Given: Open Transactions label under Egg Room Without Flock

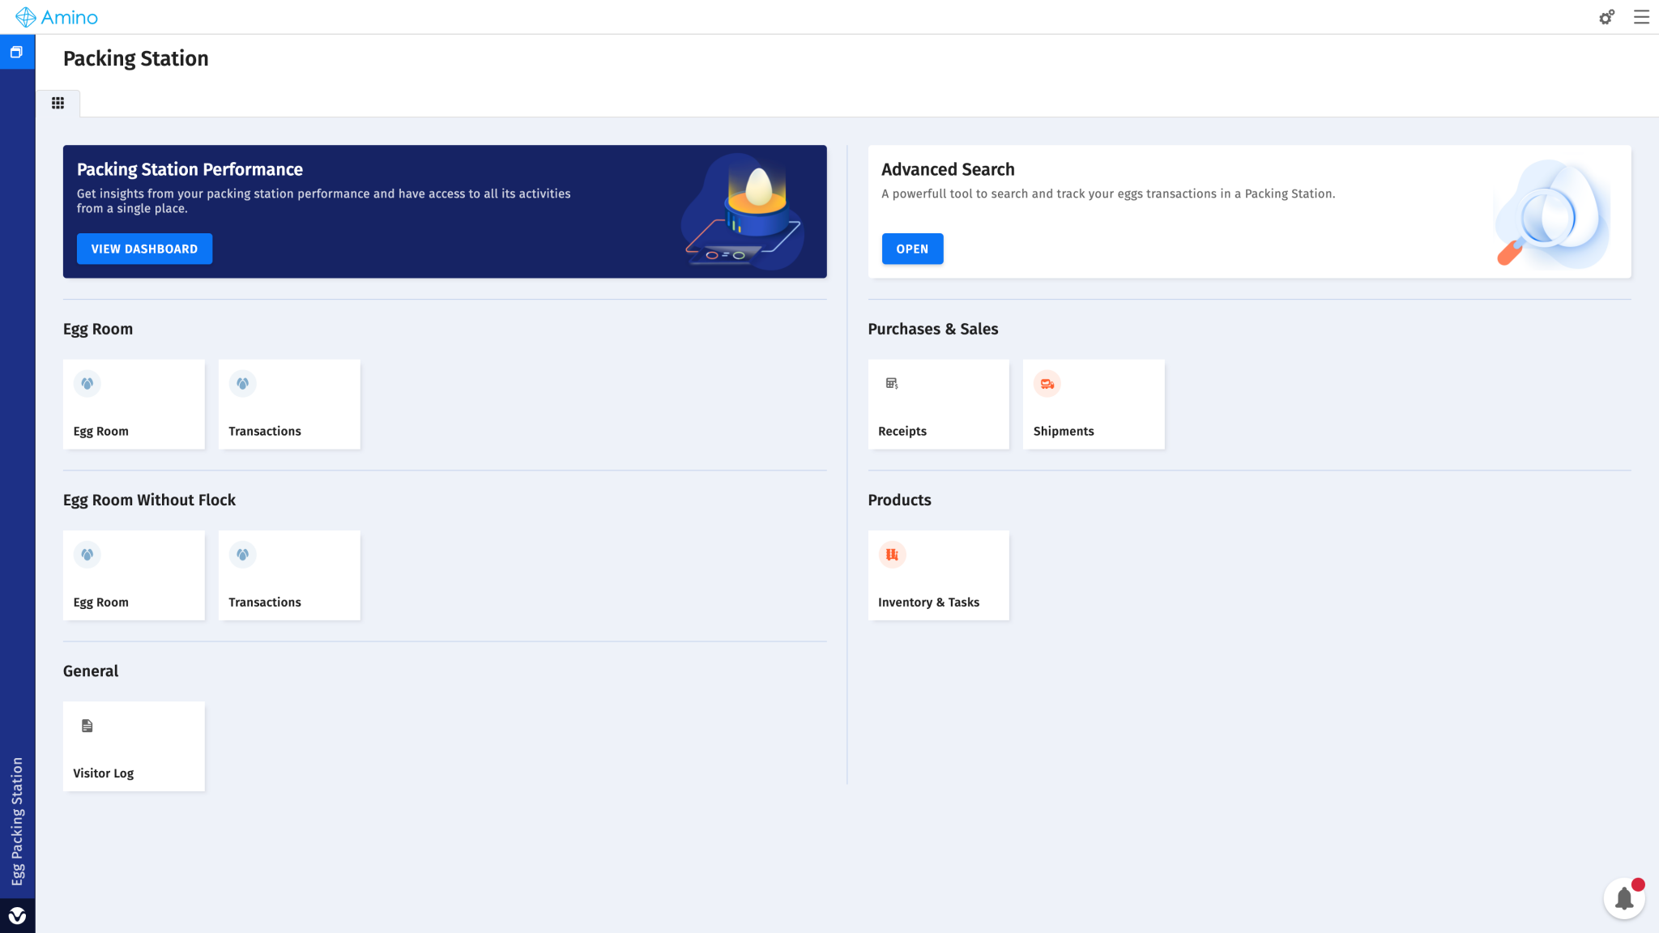Looking at the screenshot, I should pos(265,602).
